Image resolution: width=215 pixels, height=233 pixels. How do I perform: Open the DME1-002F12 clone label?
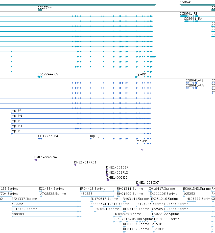117,172
